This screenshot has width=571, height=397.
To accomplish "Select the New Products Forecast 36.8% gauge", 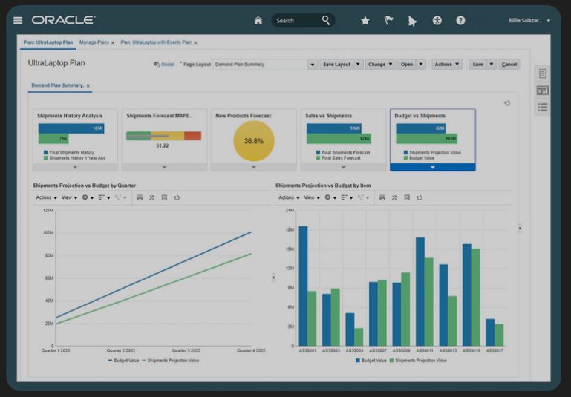I will point(254,140).
